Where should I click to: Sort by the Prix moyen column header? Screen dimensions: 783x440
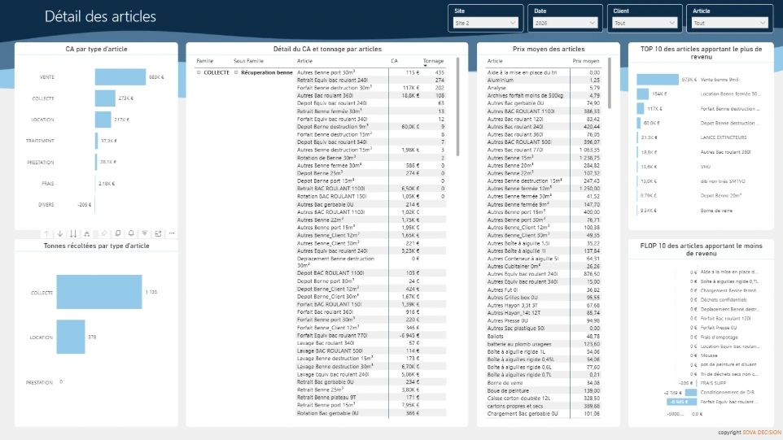click(x=585, y=61)
